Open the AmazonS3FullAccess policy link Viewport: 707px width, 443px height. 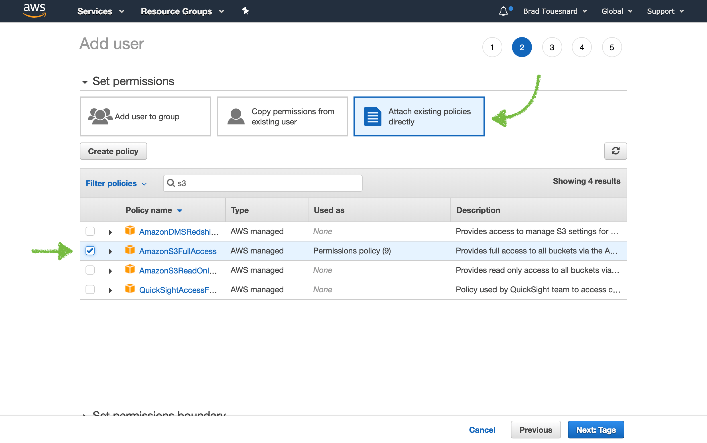click(x=178, y=251)
